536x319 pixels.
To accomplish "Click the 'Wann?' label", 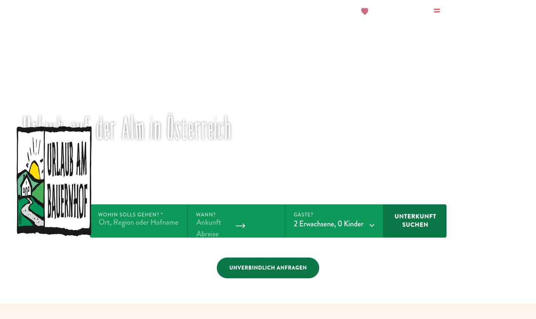I will point(206,215).
